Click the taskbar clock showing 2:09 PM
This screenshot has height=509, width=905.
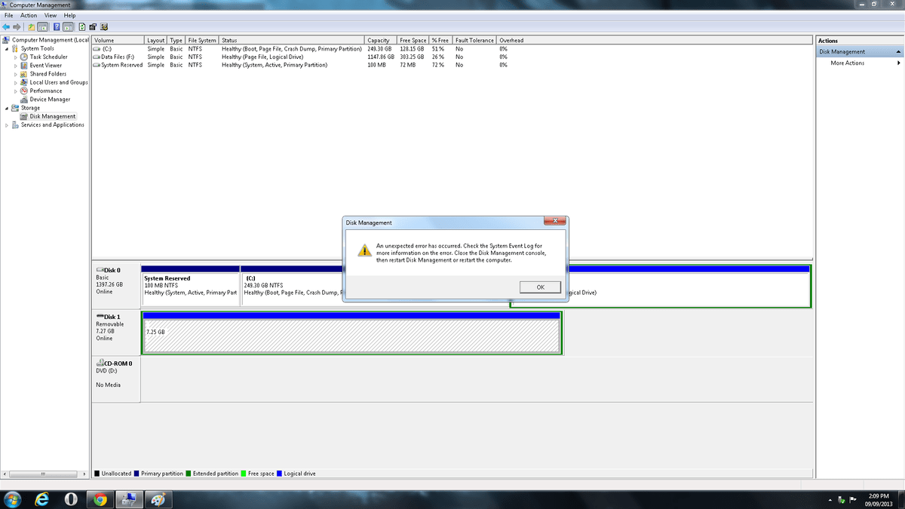pyautogui.click(x=879, y=499)
